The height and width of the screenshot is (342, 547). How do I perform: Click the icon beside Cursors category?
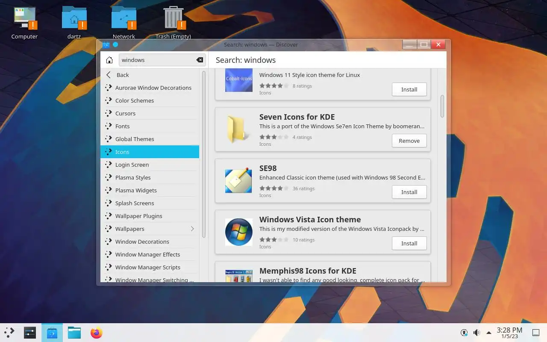pyautogui.click(x=109, y=113)
